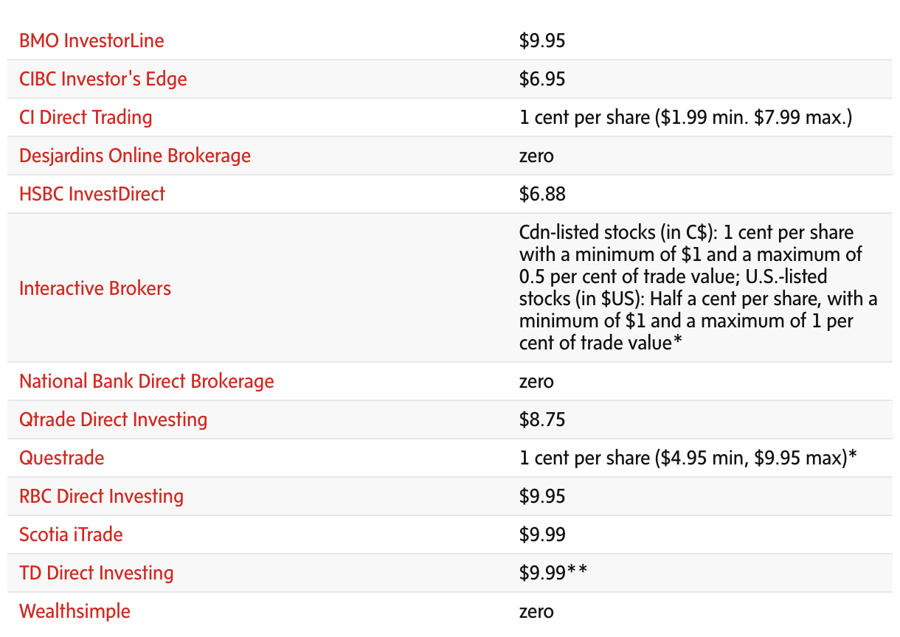Follow the Desjardins Online Brokerage link
The height and width of the screenshot is (637, 900).
click(135, 156)
